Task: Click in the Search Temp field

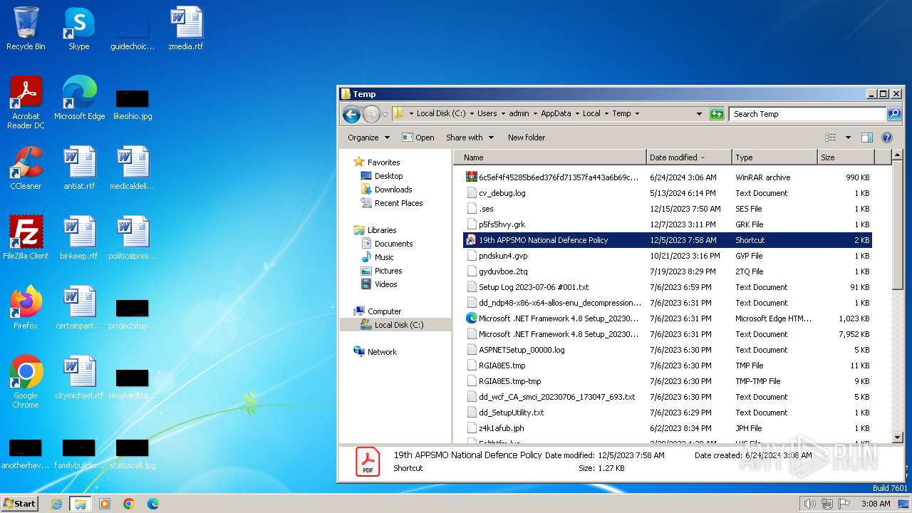Action: point(807,114)
